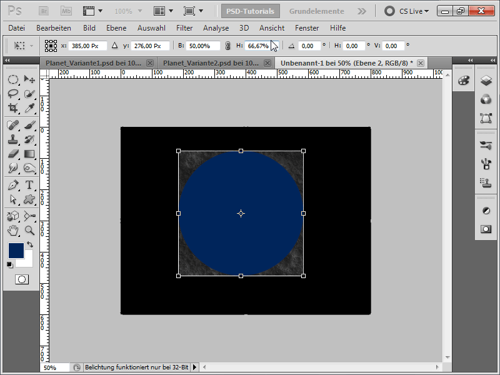500x375 pixels.
Task: Select the Gradient tool
Action: tap(29, 154)
